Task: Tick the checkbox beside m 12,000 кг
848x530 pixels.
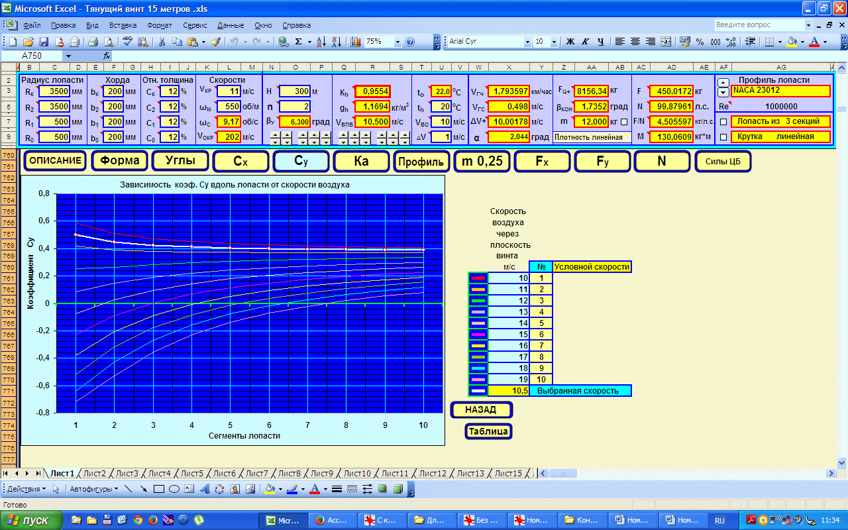Action: coord(623,122)
